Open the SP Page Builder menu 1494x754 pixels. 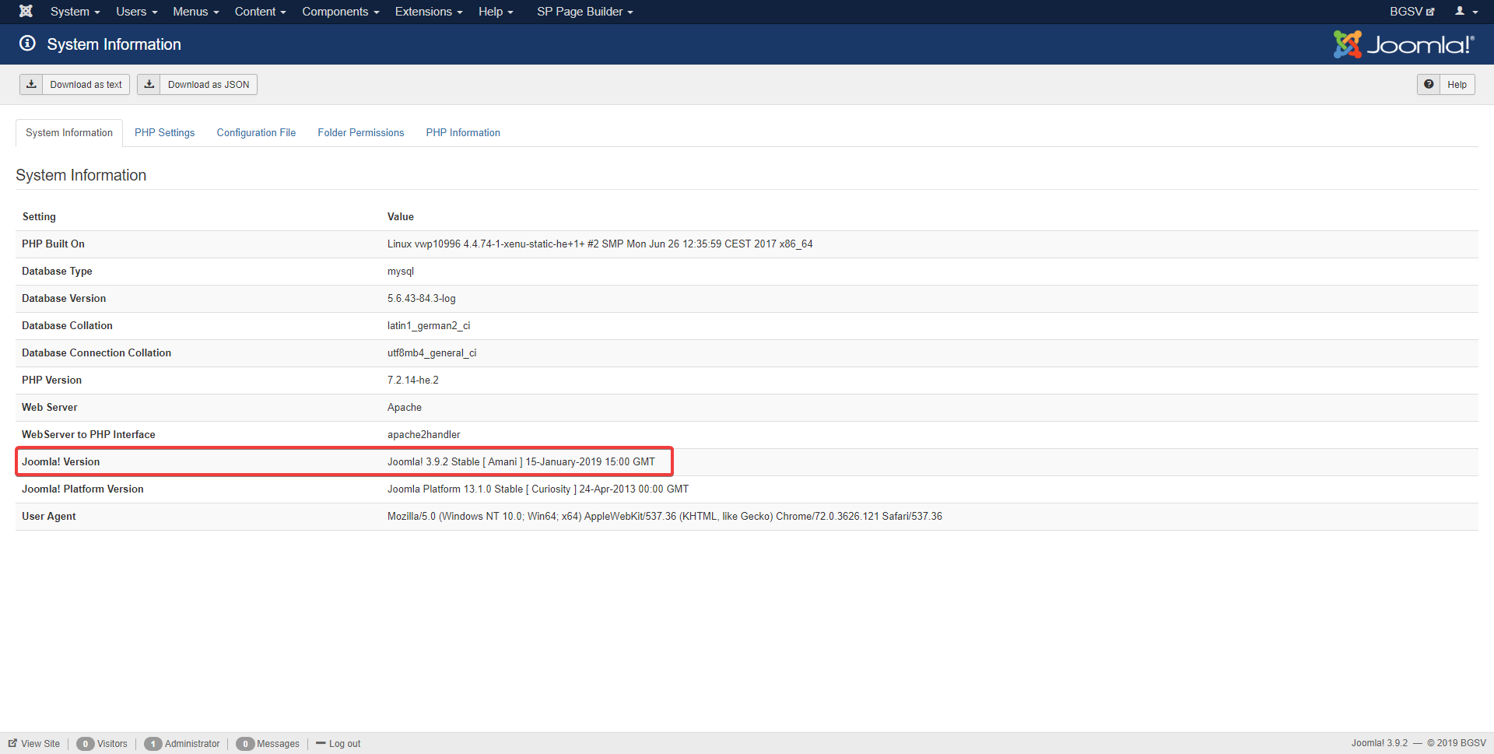click(x=584, y=12)
